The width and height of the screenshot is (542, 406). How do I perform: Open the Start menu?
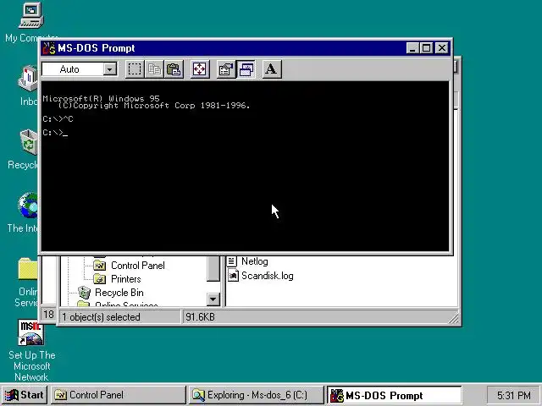pyautogui.click(x=25, y=395)
